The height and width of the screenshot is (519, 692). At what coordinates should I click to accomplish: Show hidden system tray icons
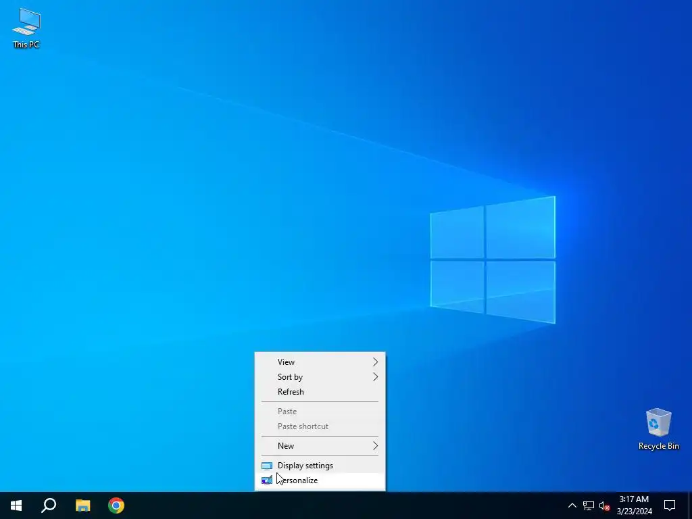[572, 505]
